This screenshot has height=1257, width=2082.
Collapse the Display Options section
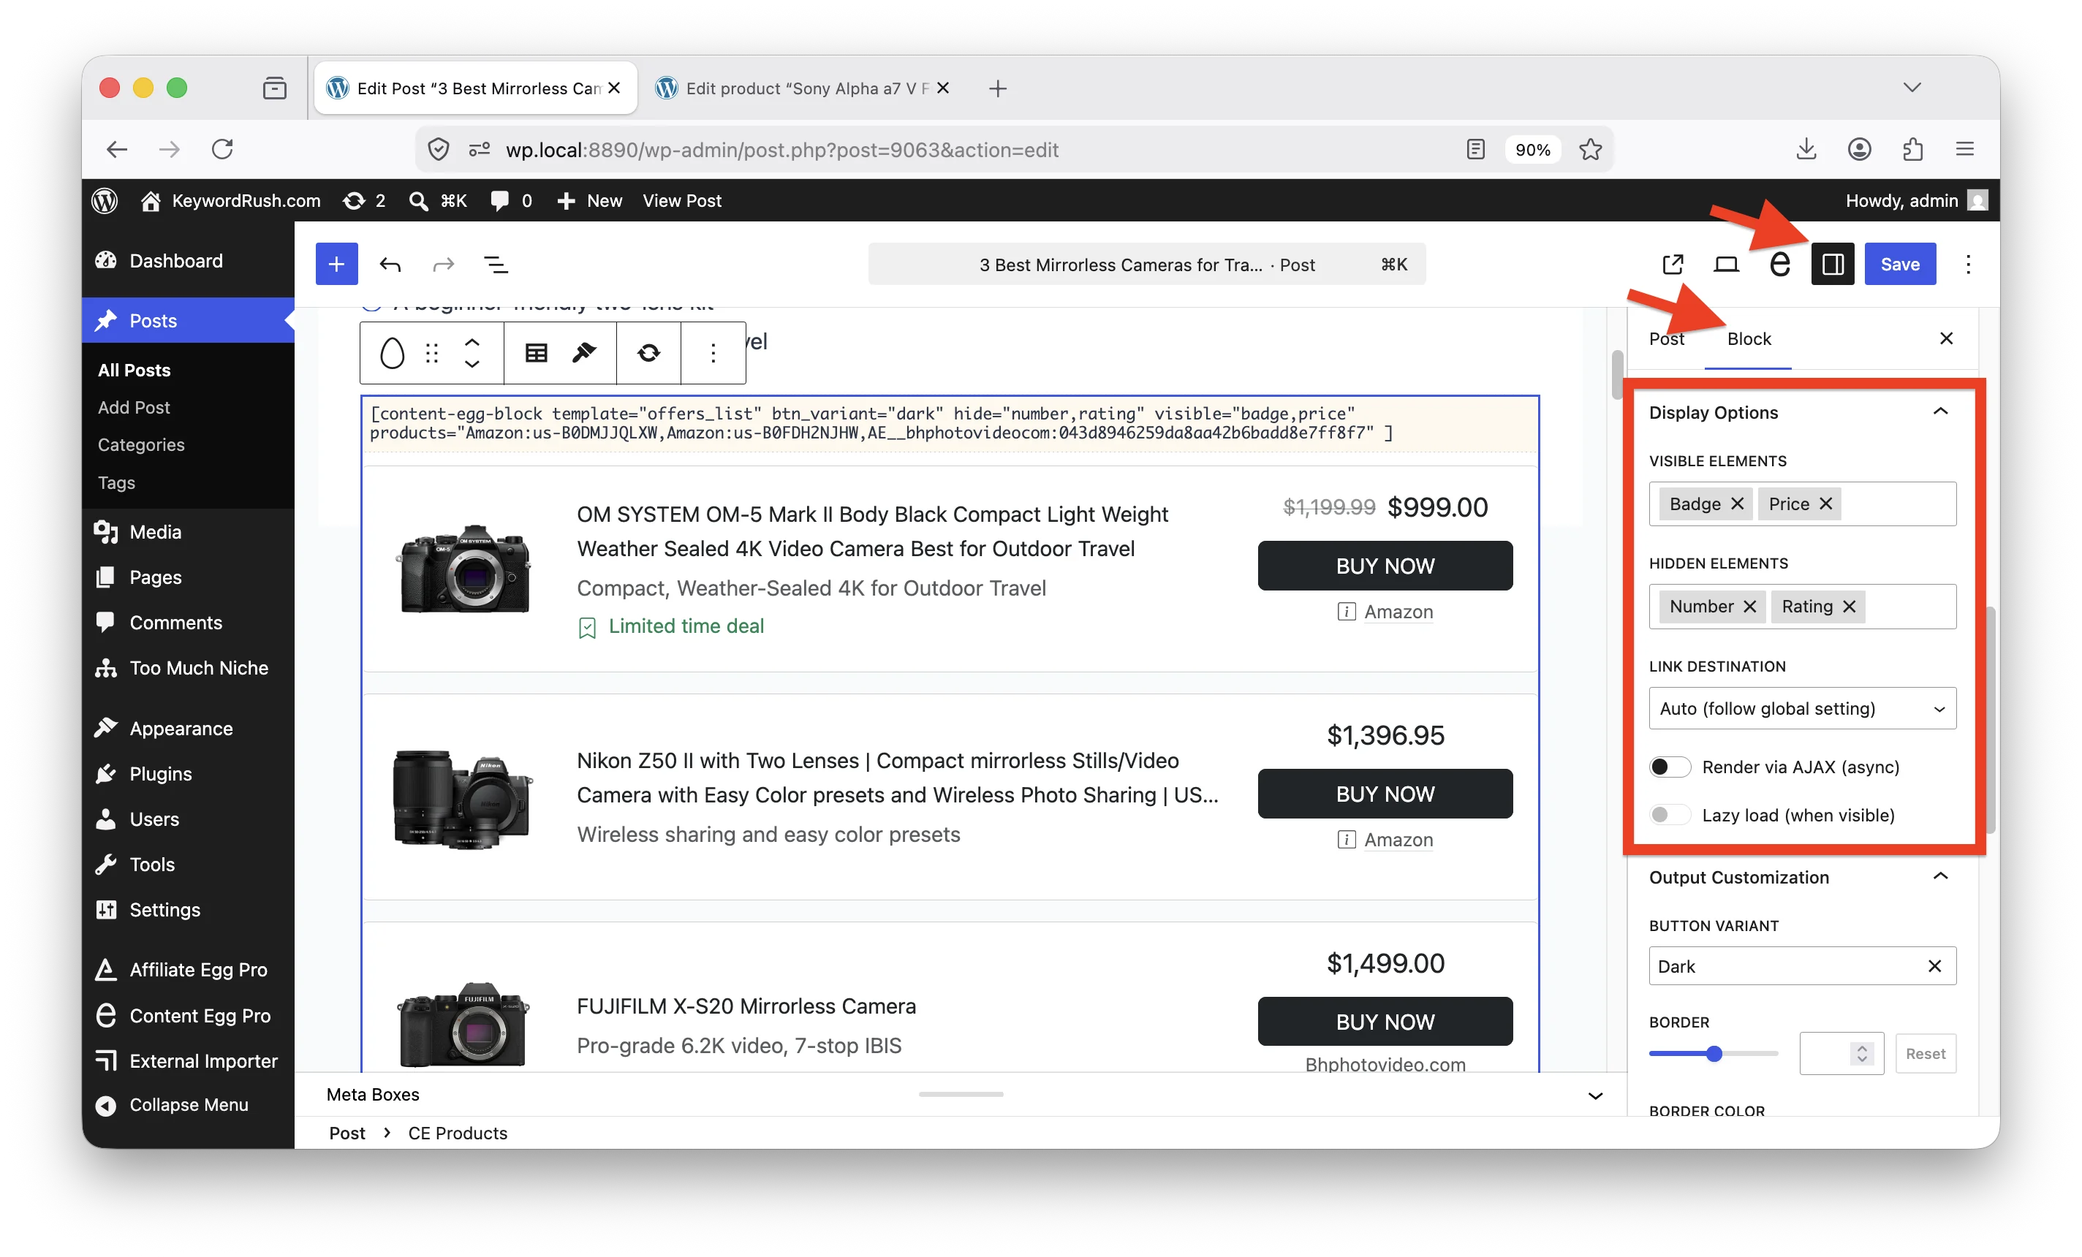(x=1940, y=412)
